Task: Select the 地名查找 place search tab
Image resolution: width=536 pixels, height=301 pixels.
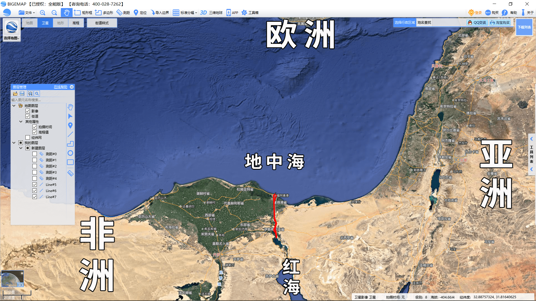Action: coord(424,23)
